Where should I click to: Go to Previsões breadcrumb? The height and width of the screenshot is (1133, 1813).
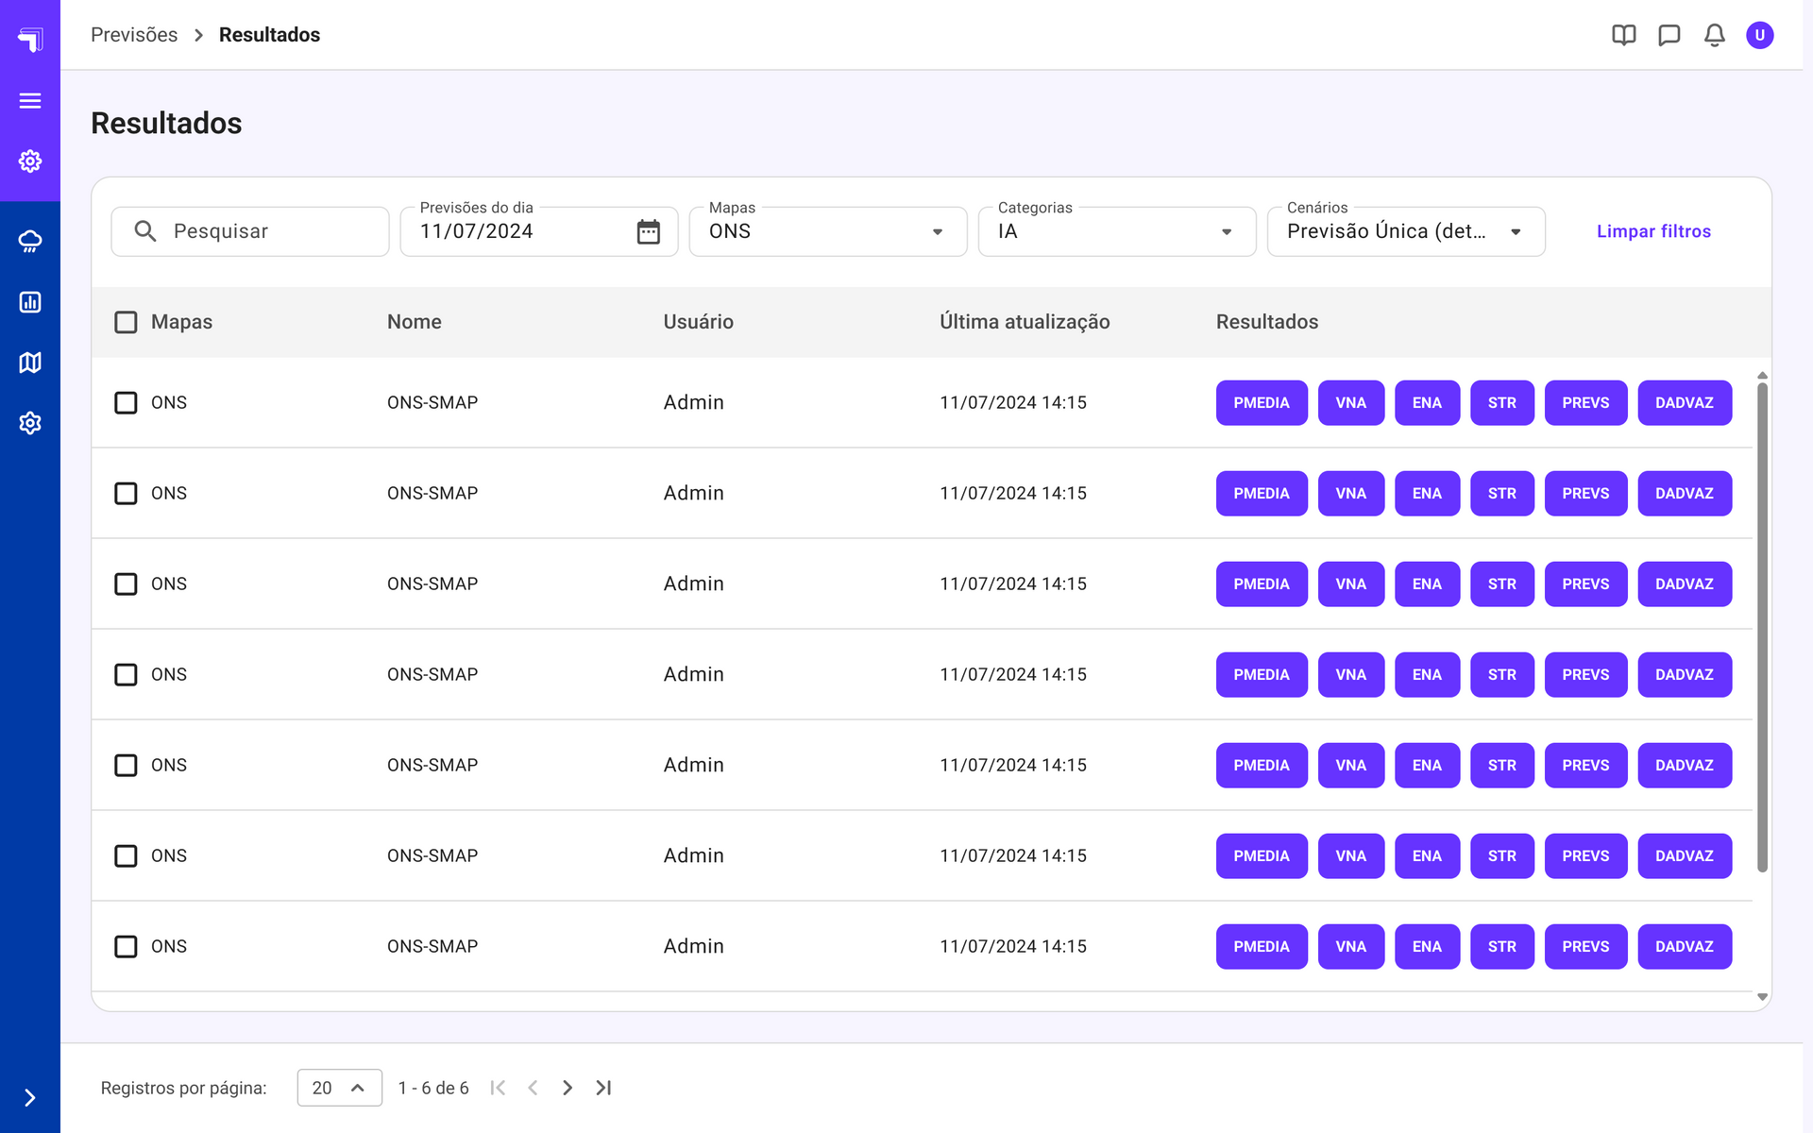tap(134, 35)
